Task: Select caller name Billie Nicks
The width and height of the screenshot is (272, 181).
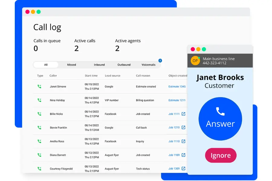Action: (56, 114)
